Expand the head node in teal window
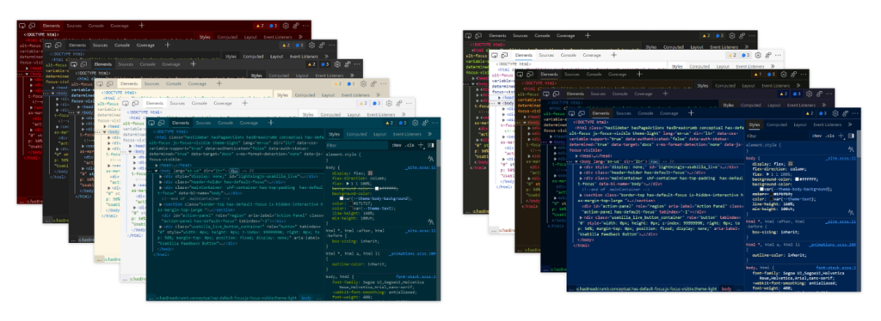Screen dimensions: 881x321 pyautogui.click(x=157, y=166)
